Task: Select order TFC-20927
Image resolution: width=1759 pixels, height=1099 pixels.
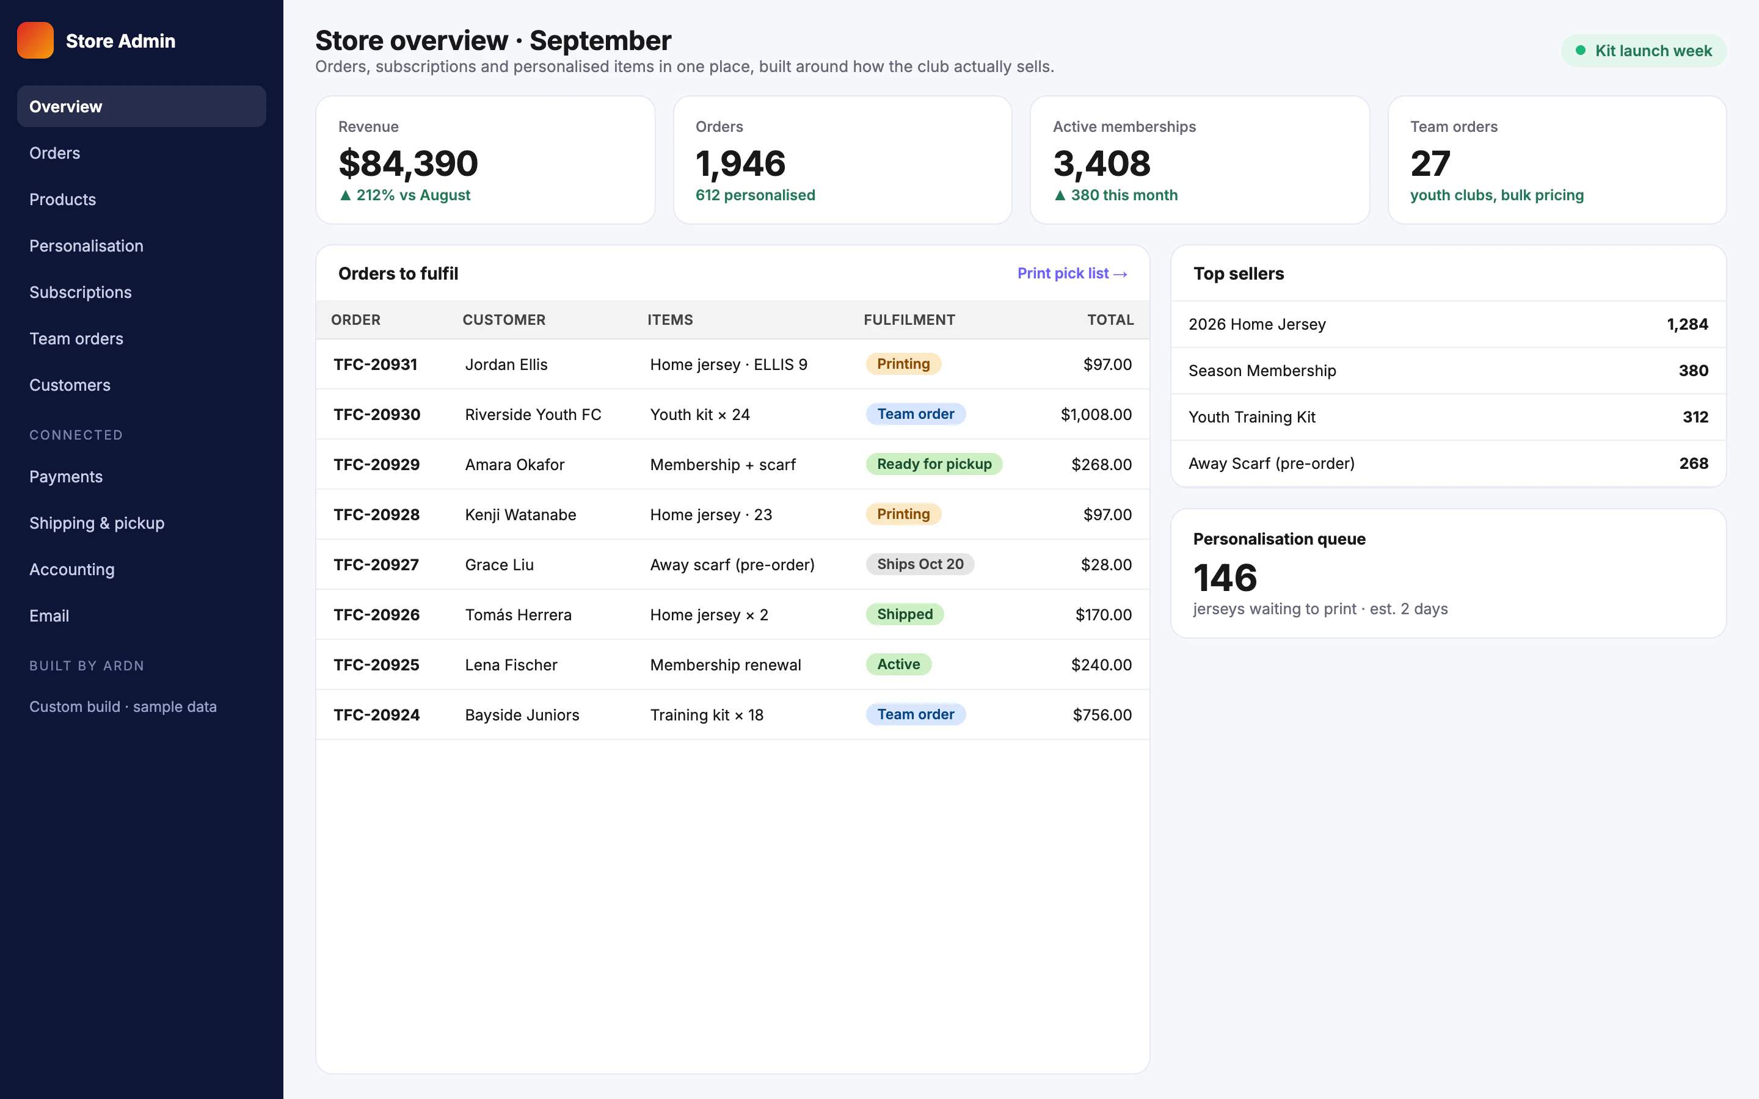Action: (376, 565)
